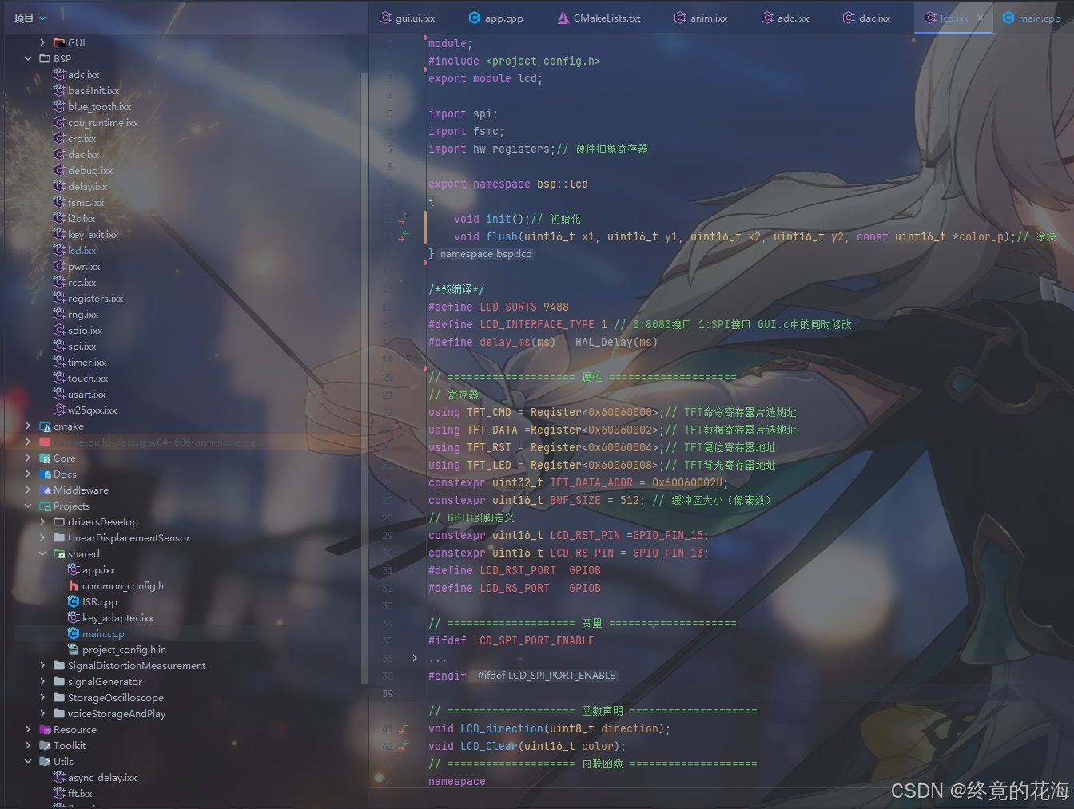The height and width of the screenshot is (809, 1074).
Task: Click the adc.ixx file icon in tree
Action: tap(59, 74)
